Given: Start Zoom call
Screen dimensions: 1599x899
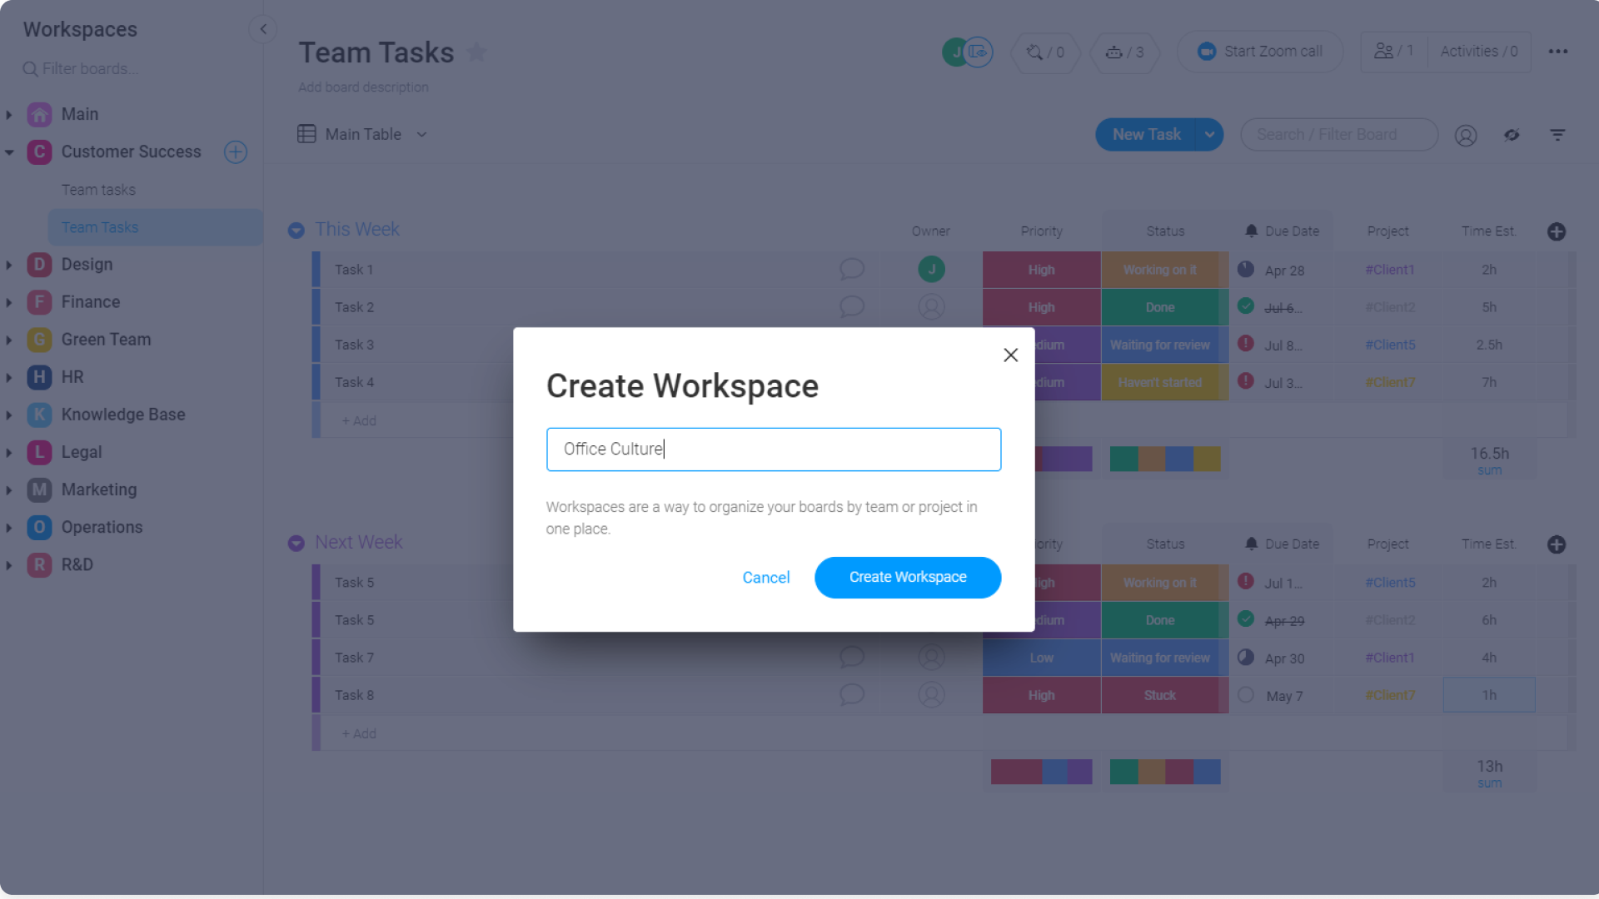Looking at the screenshot, I should pyautogui.click(x=1260, y=52).
